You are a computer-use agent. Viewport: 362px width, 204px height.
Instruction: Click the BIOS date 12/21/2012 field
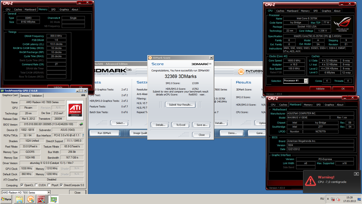pos(320,149)
